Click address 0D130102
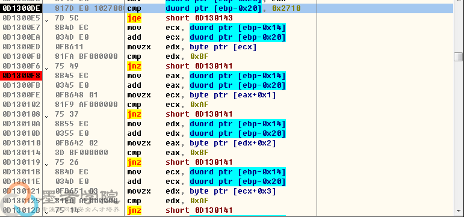Image resolution: width=464 pixels, height=217 pixels. [21, 105]
